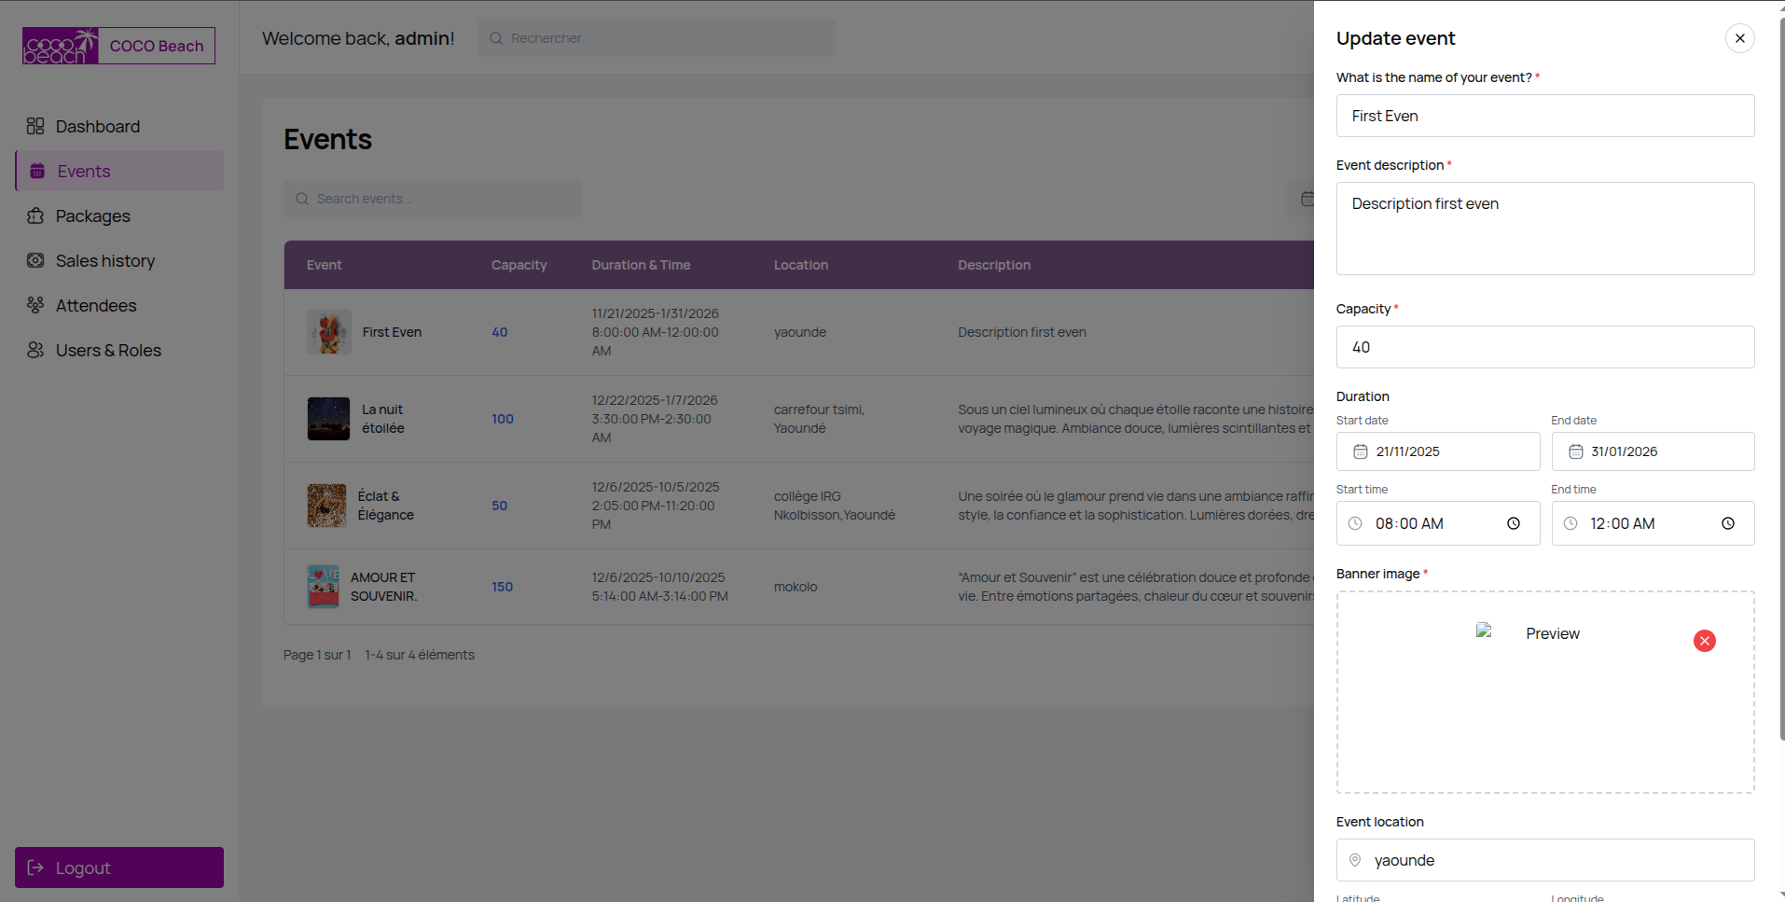Click the AMOUR ET SOUVENIR event thumbnail

(324, 587)
